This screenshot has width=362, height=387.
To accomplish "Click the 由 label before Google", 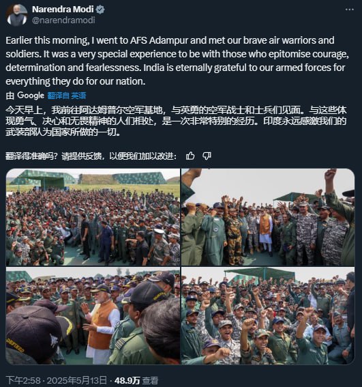I will (10, 96).
